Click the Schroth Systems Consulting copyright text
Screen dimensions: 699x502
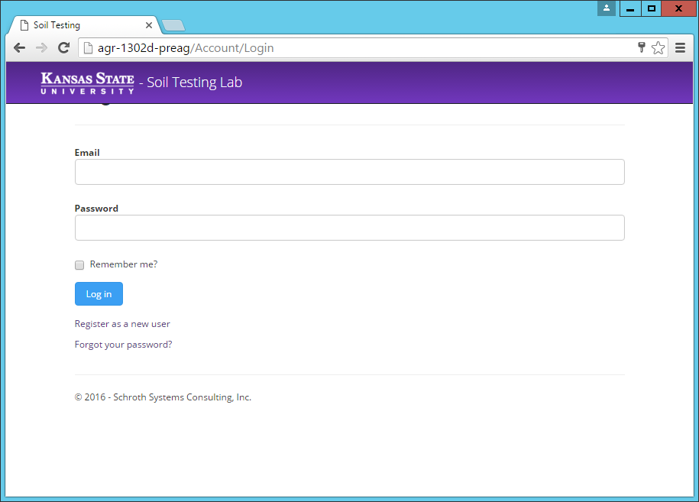[x=163, y=397]
